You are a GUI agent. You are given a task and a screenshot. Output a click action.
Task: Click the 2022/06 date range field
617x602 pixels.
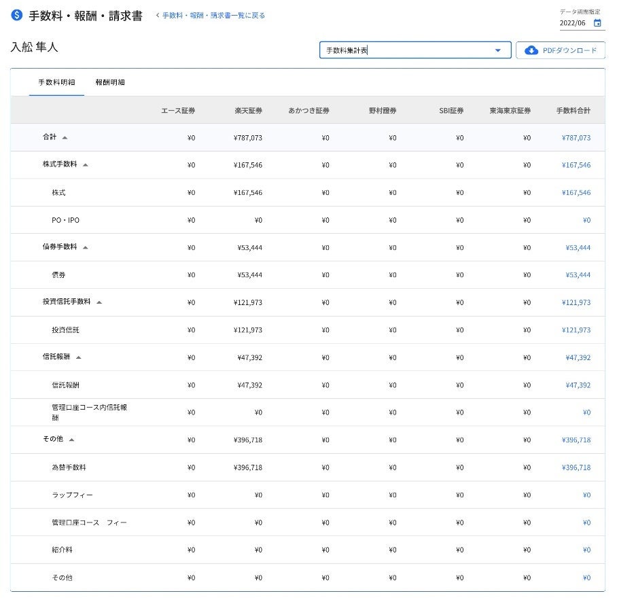tap(574, 22)
